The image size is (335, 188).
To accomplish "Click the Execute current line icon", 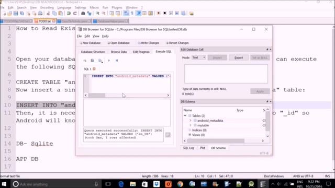I will tap(117, 61).
